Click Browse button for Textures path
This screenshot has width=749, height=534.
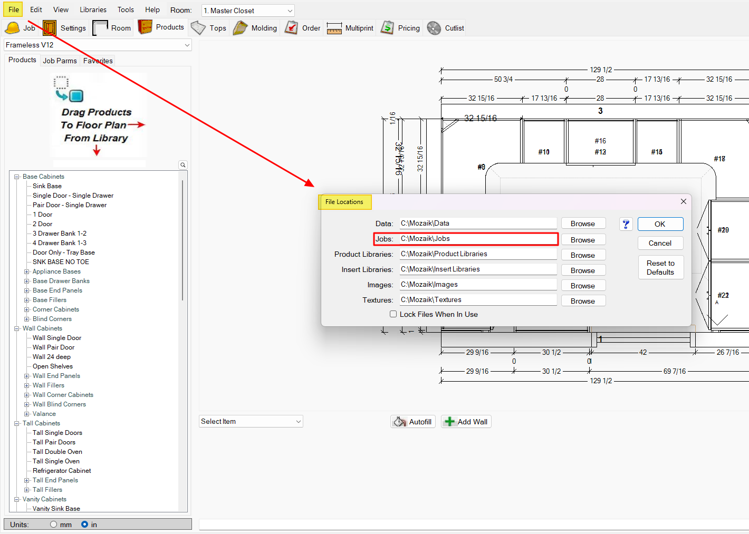tap(583, 301)
